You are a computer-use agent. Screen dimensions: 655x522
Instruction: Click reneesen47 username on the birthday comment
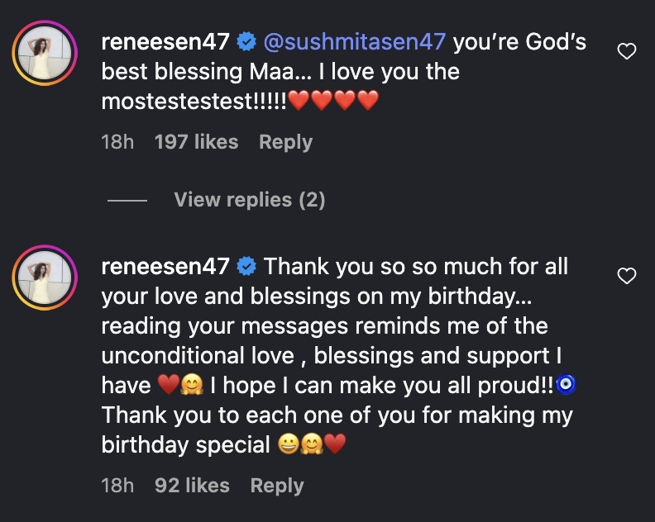click(x=165, y=267)
